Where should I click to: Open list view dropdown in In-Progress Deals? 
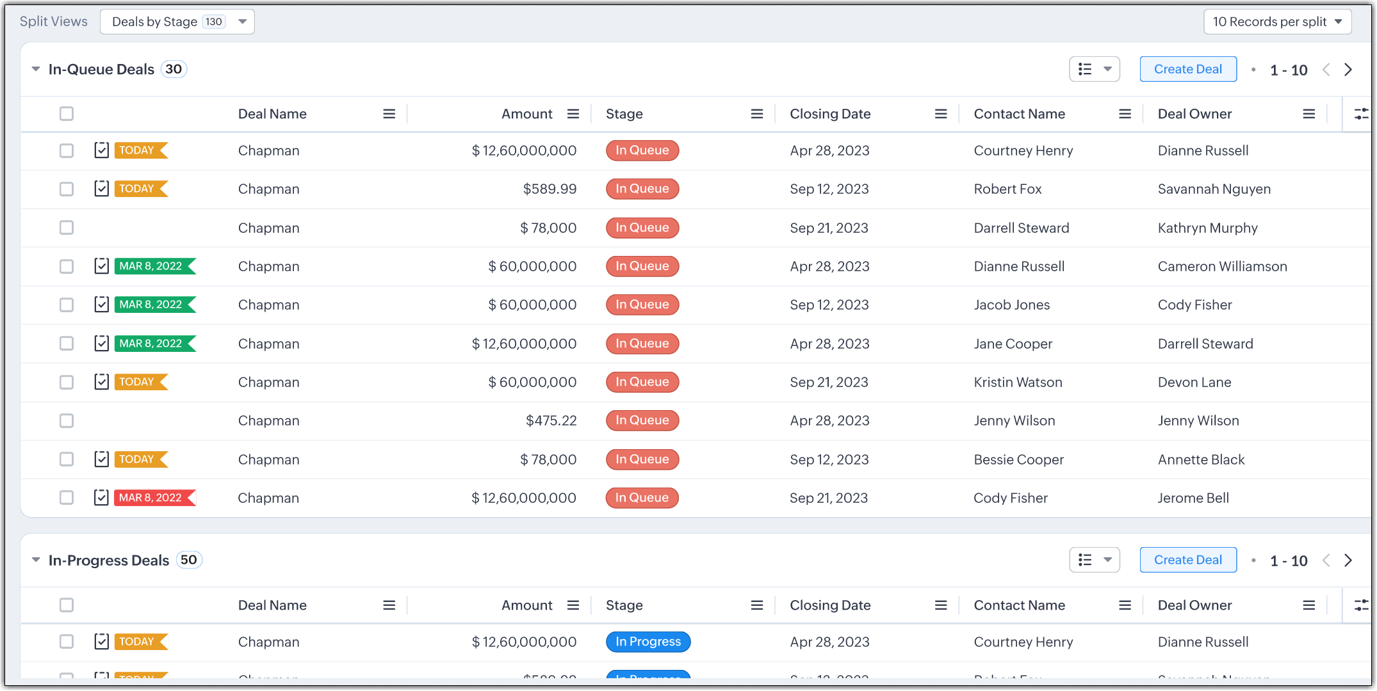1094,560
